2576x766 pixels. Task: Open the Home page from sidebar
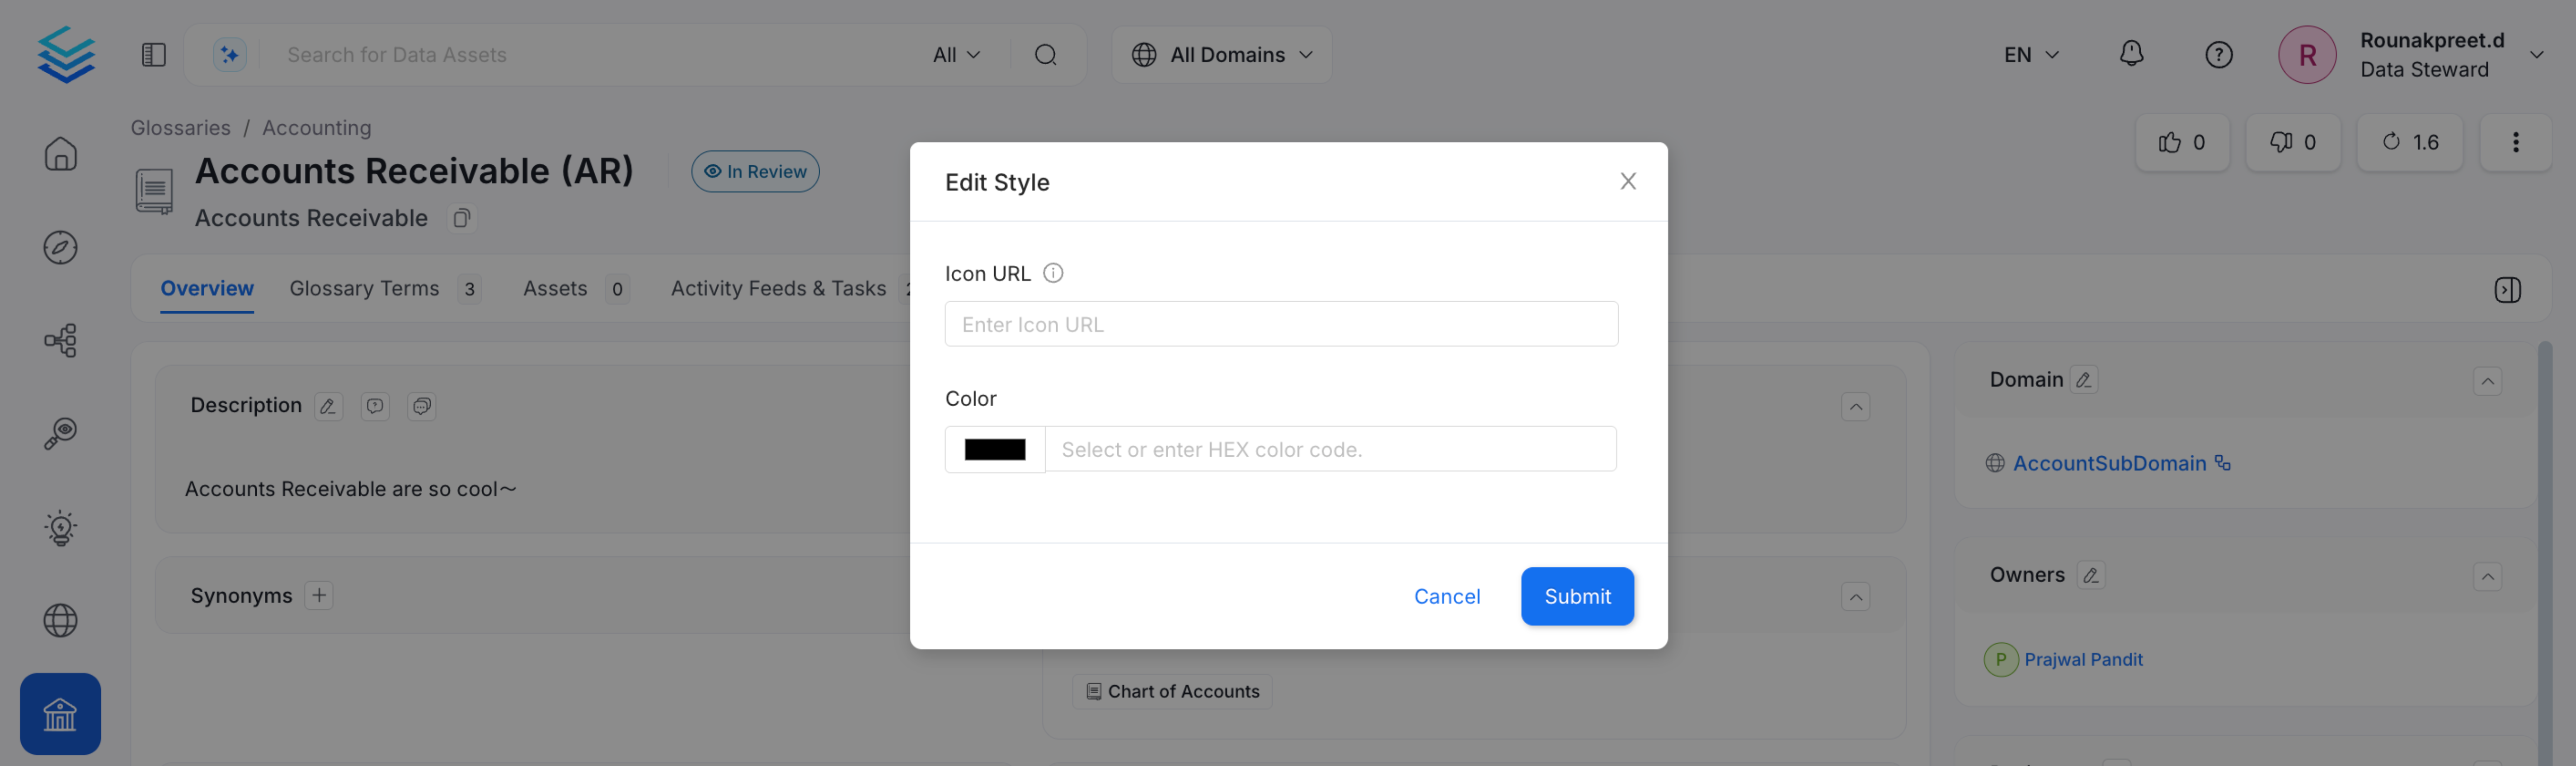[x=60, y=154]
